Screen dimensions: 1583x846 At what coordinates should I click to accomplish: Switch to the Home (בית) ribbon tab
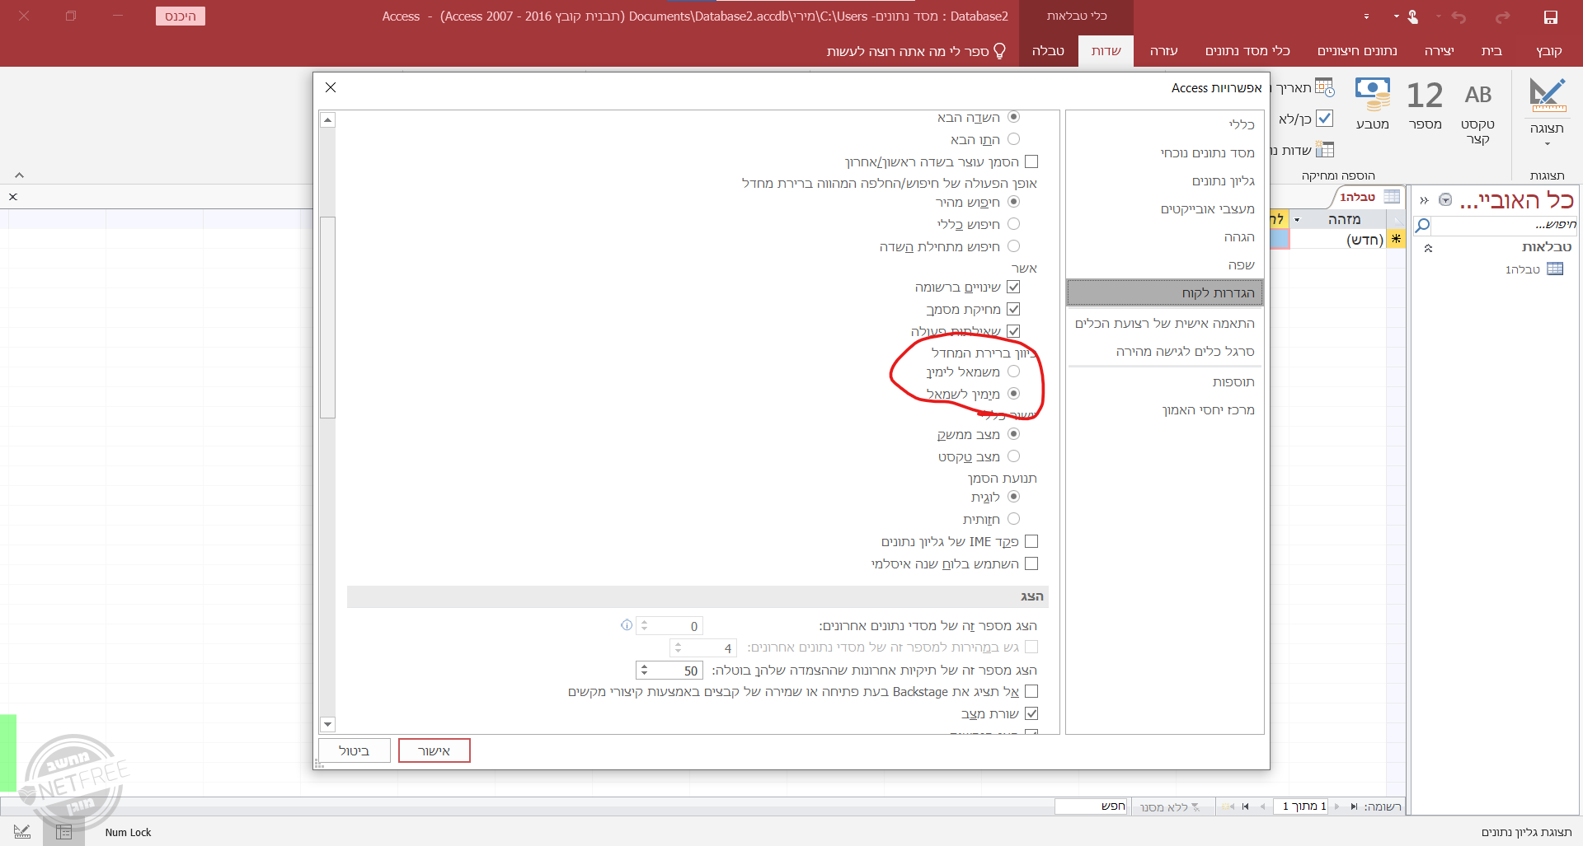click(1491, 51)
